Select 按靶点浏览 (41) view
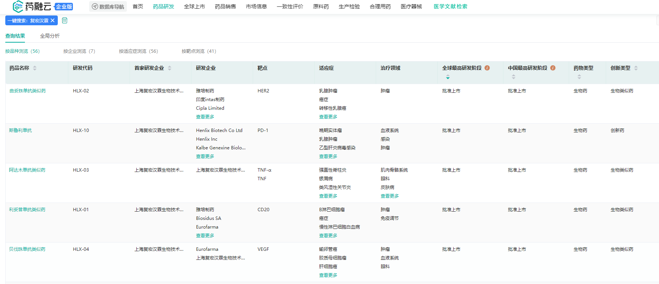This screenshot has width=659, height=284. coord(199,51)
